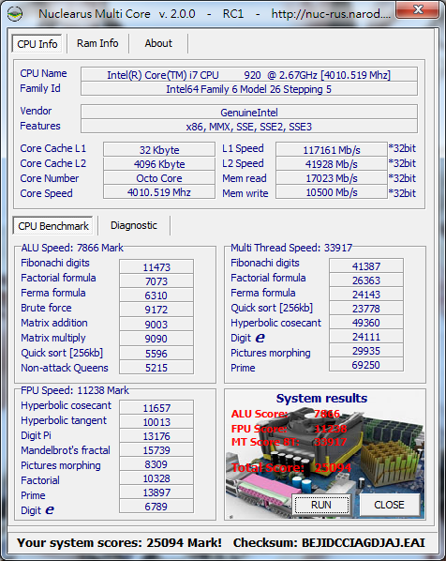
Task: Click the GenuineIntel vendor field
Action: tap(248, 113)
